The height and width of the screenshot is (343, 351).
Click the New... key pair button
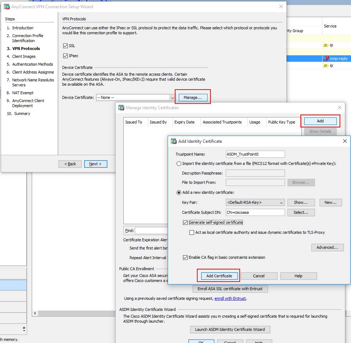pos(331,202)
